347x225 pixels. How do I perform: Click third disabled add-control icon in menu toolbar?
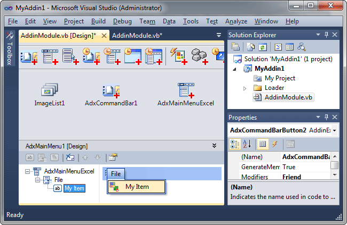pos(54,157)
